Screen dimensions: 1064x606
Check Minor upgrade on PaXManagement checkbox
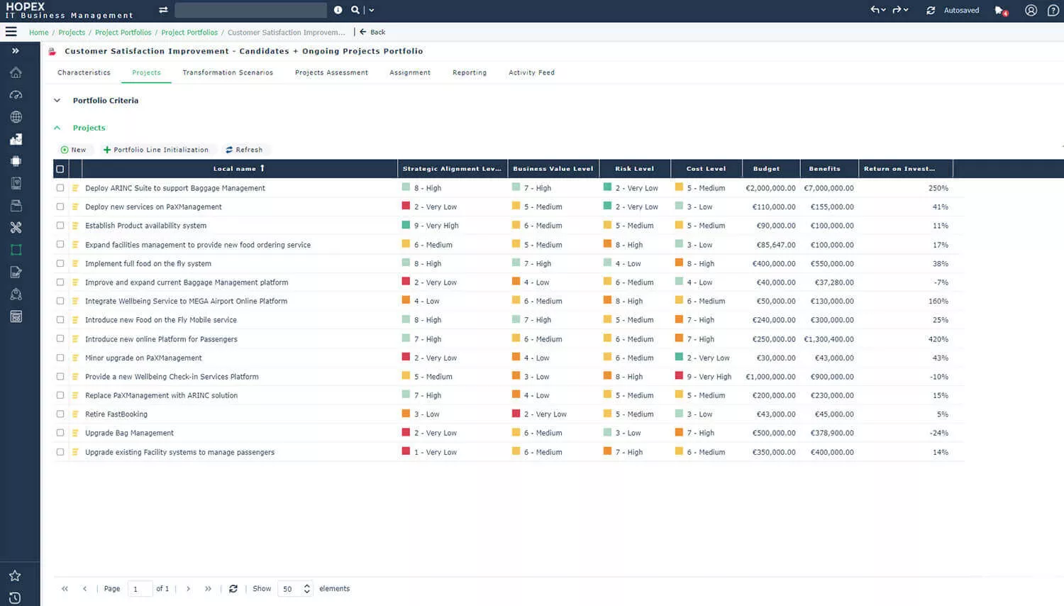60,358
